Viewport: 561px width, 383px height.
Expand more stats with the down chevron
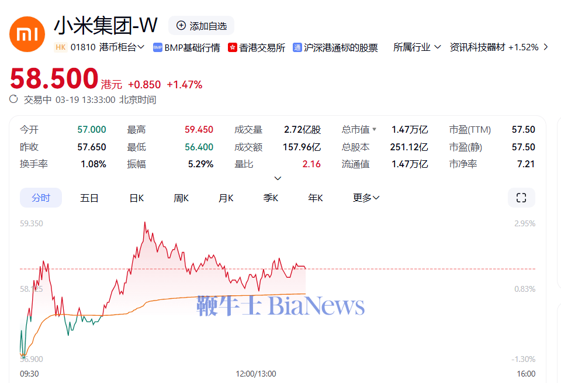278,178
